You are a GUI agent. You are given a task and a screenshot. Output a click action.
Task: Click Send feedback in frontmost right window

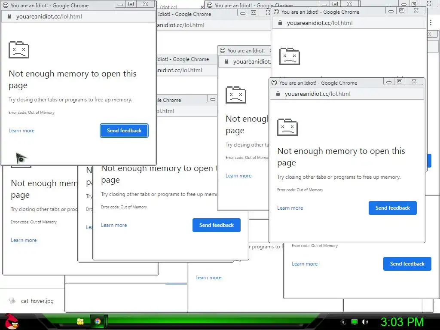point(393,208)
